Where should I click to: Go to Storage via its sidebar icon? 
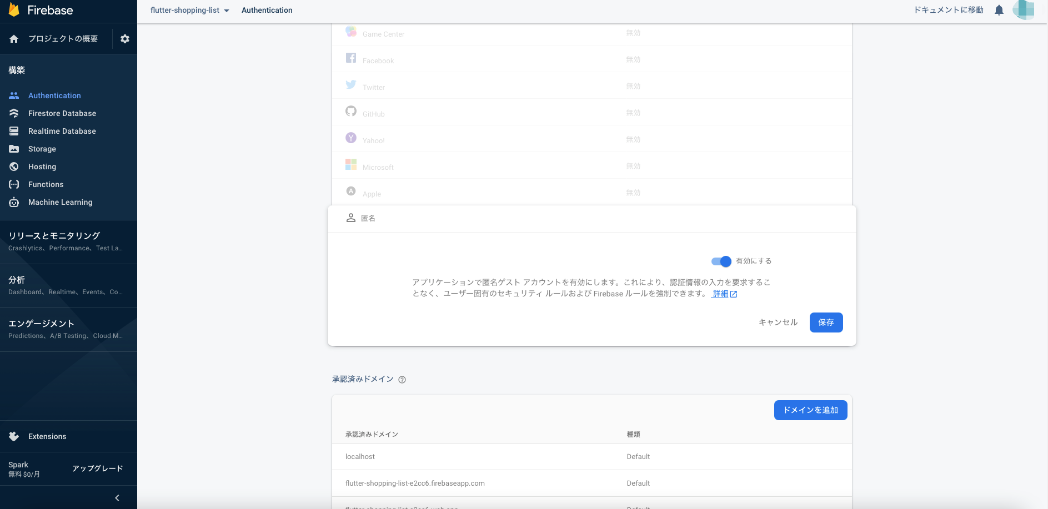[x=14, y=149]
